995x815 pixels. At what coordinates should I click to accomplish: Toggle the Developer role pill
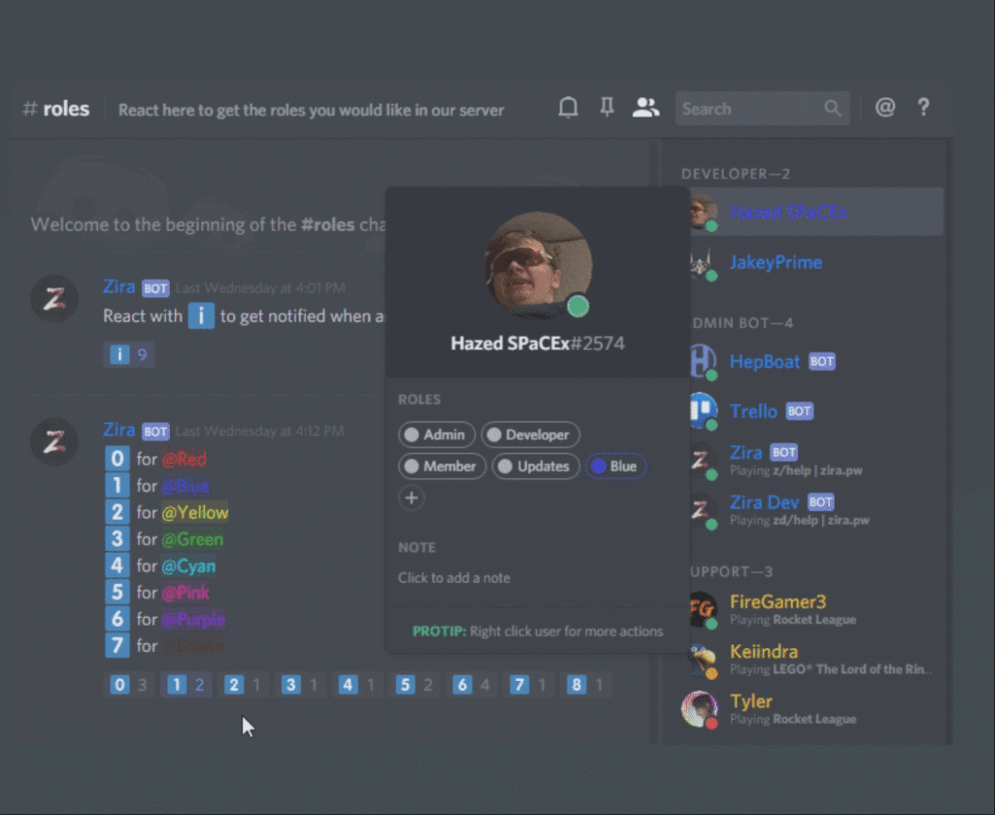(530, 434)
